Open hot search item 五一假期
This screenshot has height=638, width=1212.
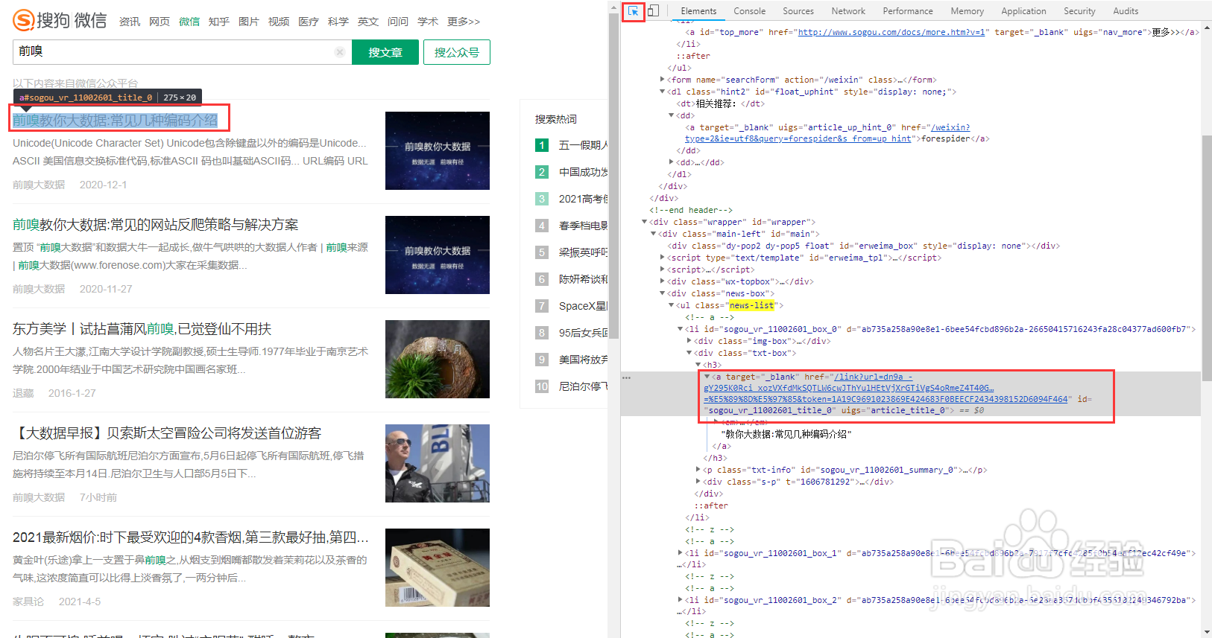[x=583, y=145]
